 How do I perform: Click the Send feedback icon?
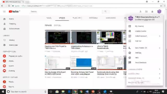130,63
